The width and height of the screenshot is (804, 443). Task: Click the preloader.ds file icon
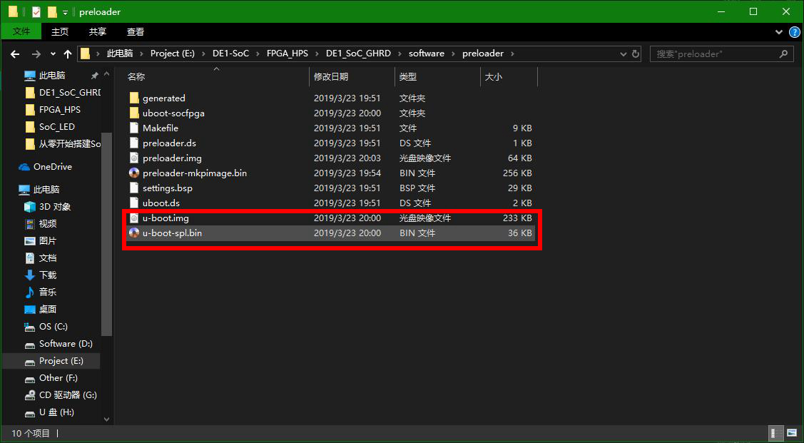tap(134, 143)
